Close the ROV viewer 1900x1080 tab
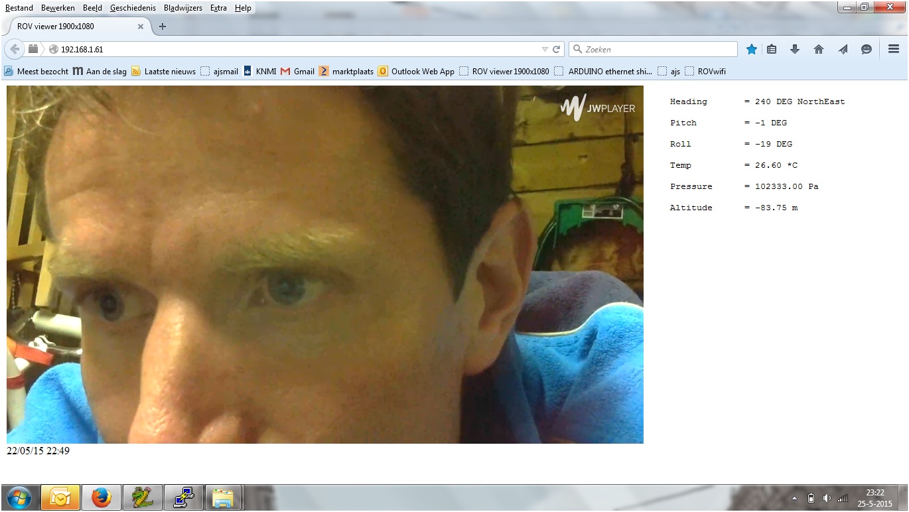The height and width of the screenshot is (512, 909). (141, 27)
